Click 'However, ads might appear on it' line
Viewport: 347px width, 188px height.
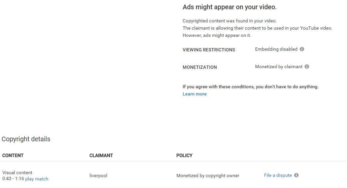(217, 36)
